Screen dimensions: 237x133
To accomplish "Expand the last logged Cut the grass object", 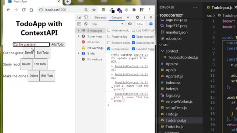I will point(112,99).
